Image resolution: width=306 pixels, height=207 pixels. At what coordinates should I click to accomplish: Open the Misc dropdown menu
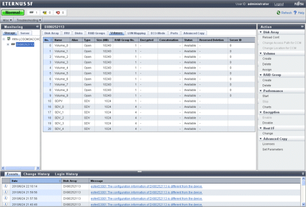[8, 19]
